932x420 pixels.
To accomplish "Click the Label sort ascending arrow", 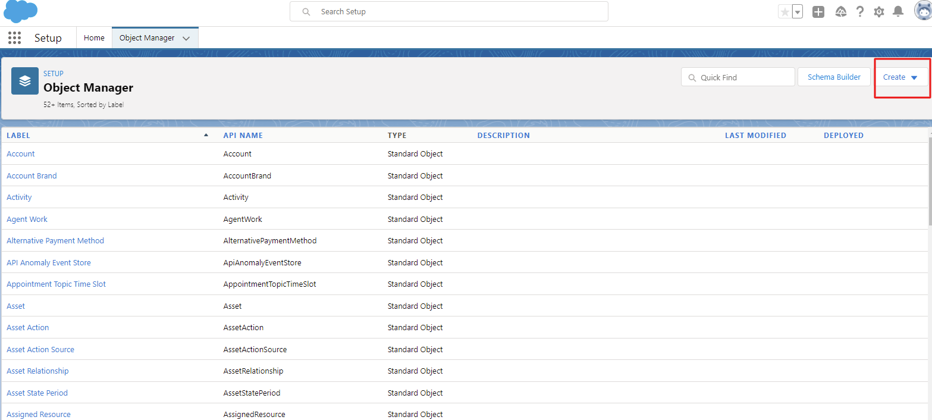I will point(206,135).
